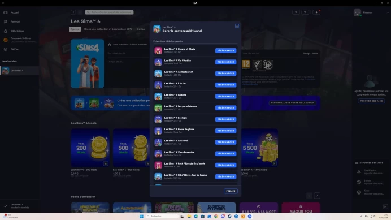Viewport: 391px width, 220px height.
Task: Click Îles paradisiaques pack icon
Action: point(158,108)
